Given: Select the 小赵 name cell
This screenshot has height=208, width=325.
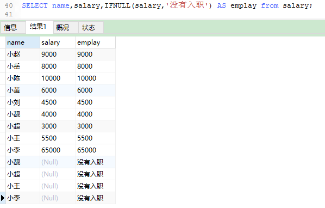Looking at the screenshot, I should click(x=23, y=54).
